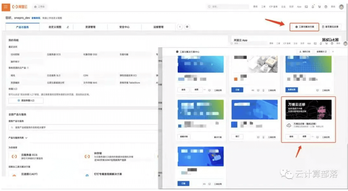Expand 产品与服务列表 dropdown
The height and width of the screenshot is (191, 348).
click(x=18, y=138)
